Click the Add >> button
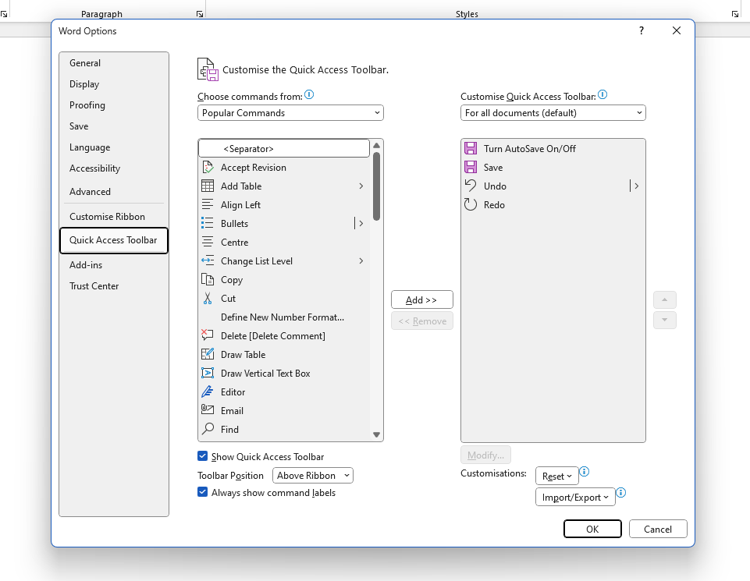 tap(422, 299)
